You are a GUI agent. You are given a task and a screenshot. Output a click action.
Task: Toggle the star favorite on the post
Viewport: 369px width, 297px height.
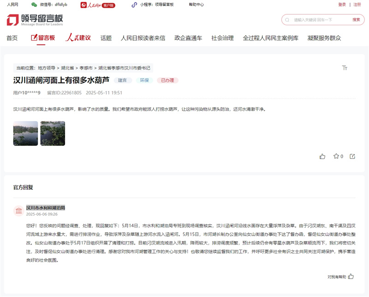[x=337, y=156]
